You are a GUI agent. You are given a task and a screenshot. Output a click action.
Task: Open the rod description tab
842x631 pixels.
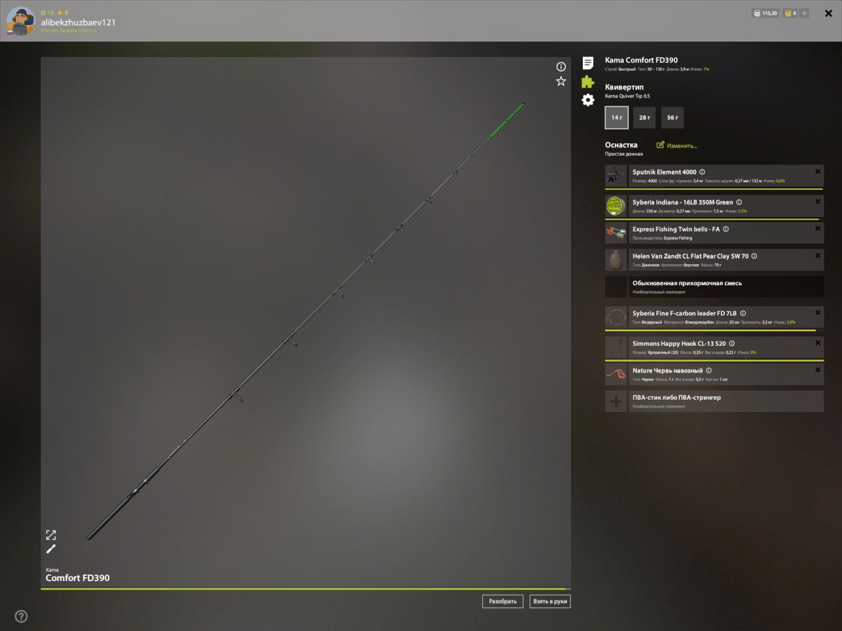coord(587,63)
